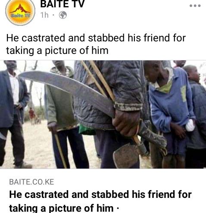Click the 1h post timestamp
The image size is (206, 213).
pyautogui.click(x=44, y=15)
